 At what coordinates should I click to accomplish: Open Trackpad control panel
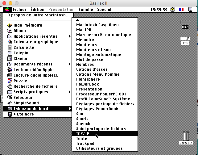[x=105, y=144]
